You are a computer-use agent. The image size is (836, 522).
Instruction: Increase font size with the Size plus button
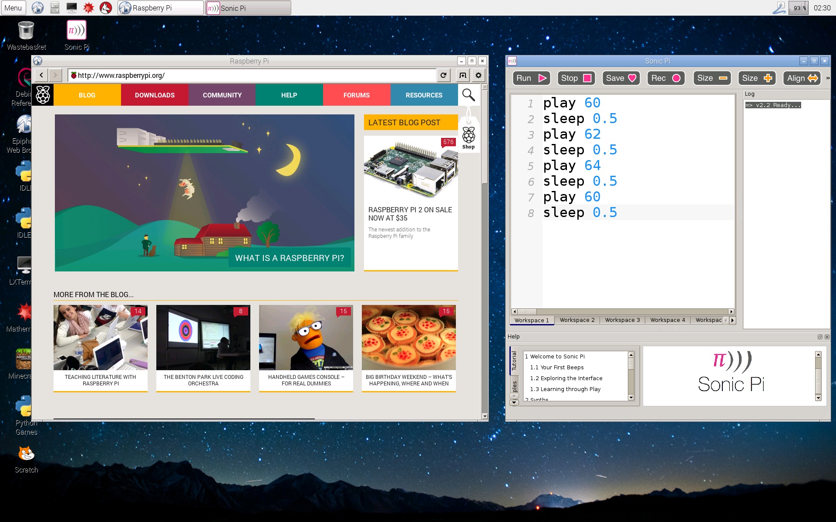coord(756,78)
